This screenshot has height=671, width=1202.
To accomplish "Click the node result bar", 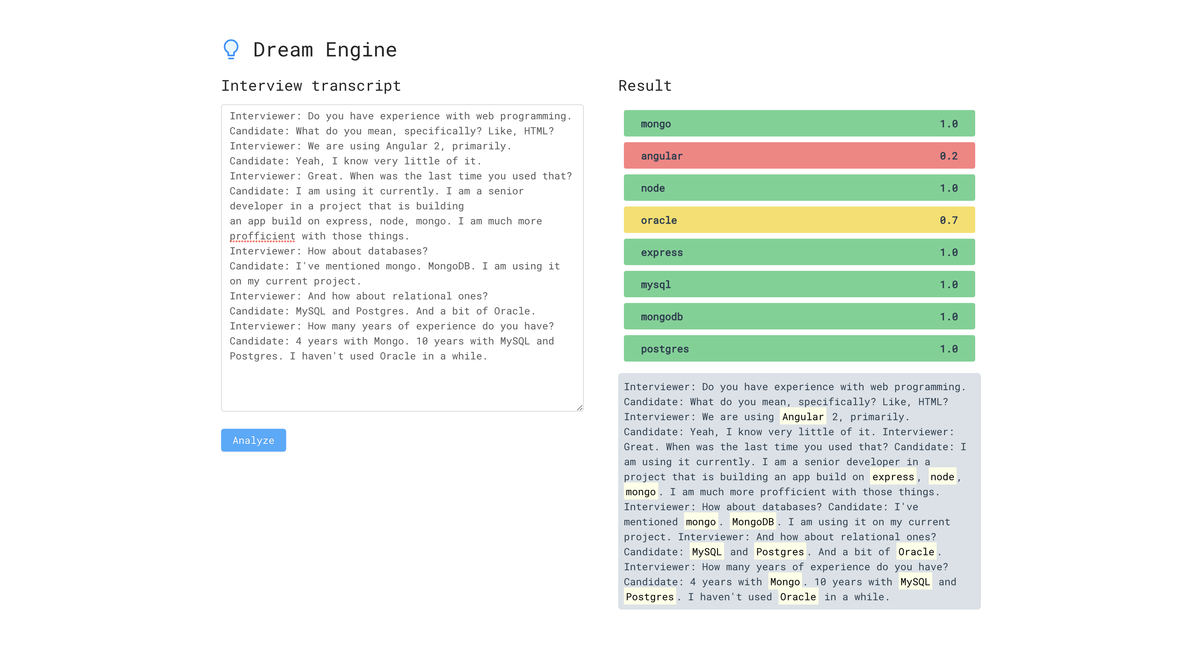I will [x=799, y=188].
